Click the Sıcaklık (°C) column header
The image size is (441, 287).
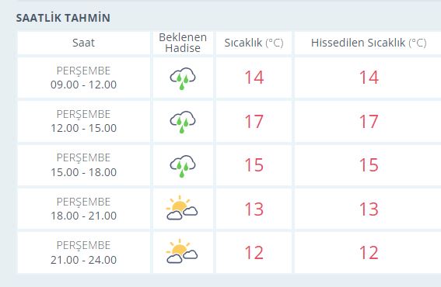tap(254, 43)
